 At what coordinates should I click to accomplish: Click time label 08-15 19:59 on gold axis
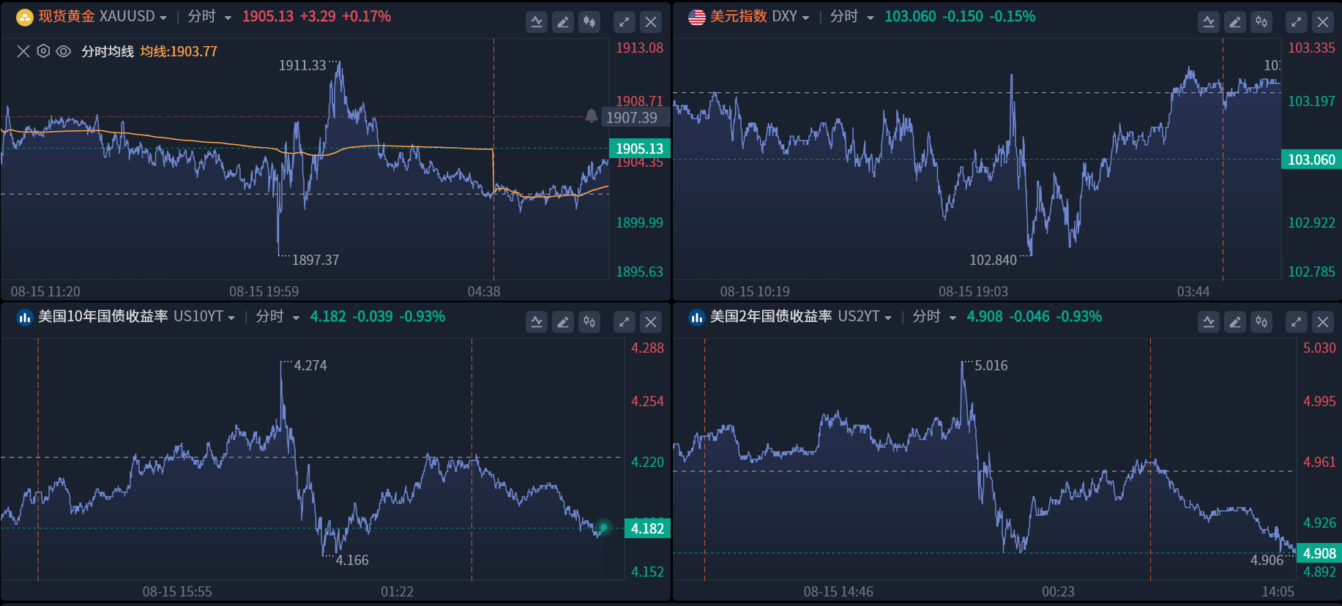tap(264, 291)
